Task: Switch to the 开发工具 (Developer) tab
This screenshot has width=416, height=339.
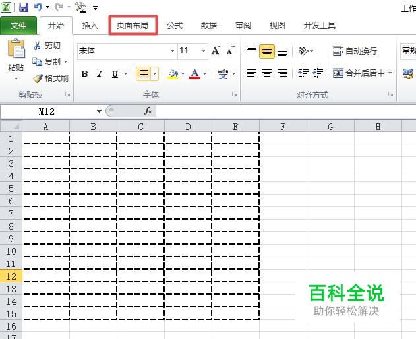Action: point(320,26)
